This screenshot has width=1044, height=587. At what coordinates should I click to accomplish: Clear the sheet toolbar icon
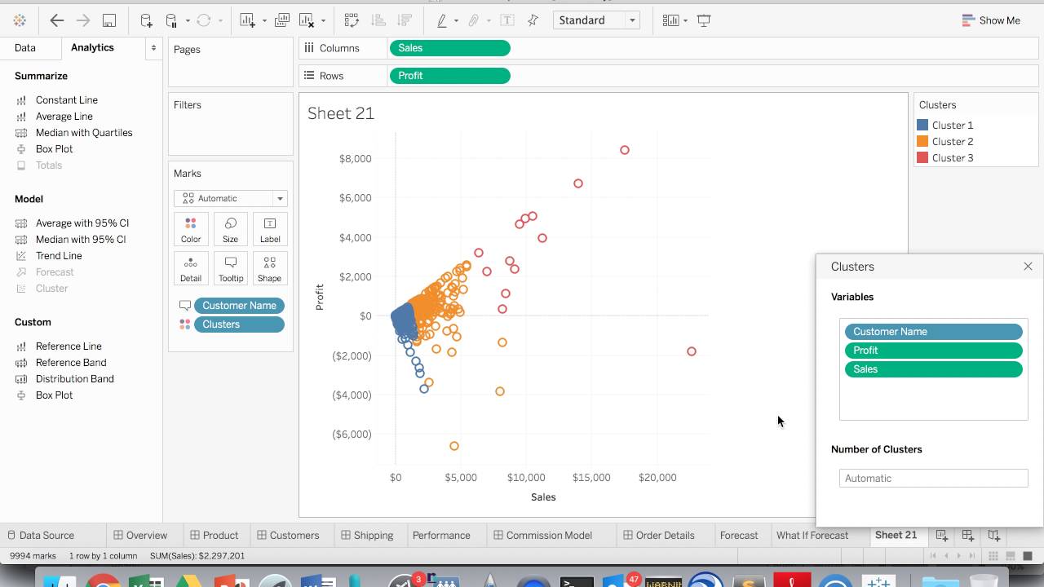click(307, 20)
